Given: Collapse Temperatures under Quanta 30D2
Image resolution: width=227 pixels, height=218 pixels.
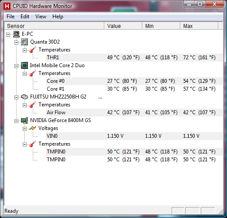Looking at the screenshot, I should [24, 50].
